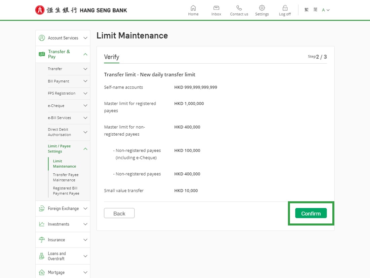370x278 pixels.
Task: Expand the Account Services section
Action: [85, 38]
